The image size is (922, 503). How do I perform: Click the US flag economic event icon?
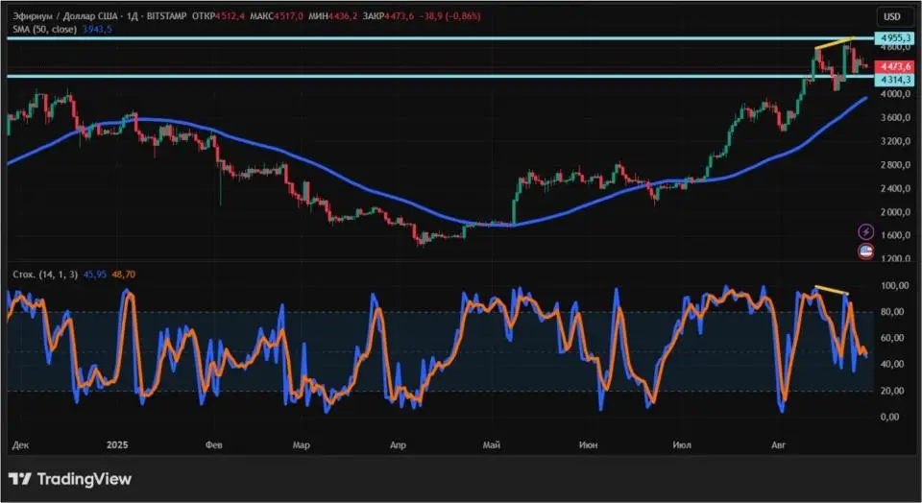865,251
